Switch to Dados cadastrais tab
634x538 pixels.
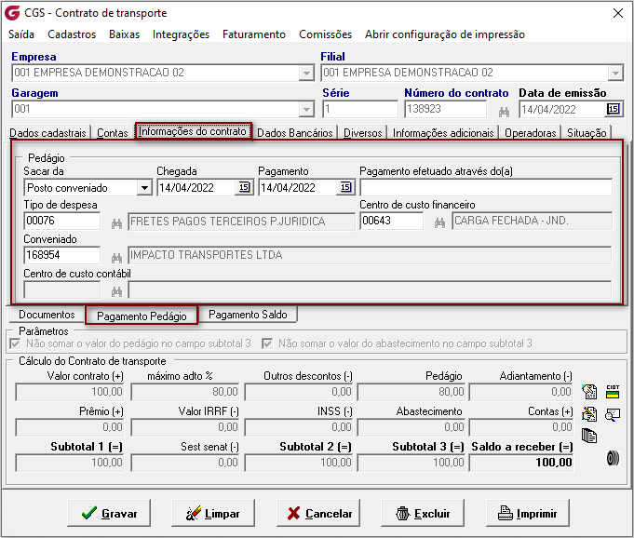tap(47, 133)
